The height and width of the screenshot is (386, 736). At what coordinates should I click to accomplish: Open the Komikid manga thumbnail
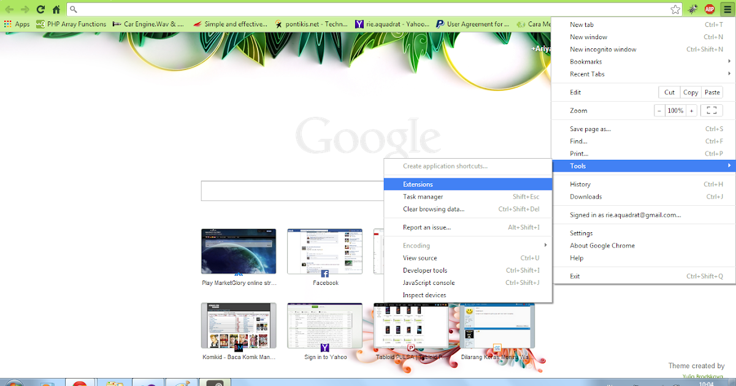coord(239,325)
